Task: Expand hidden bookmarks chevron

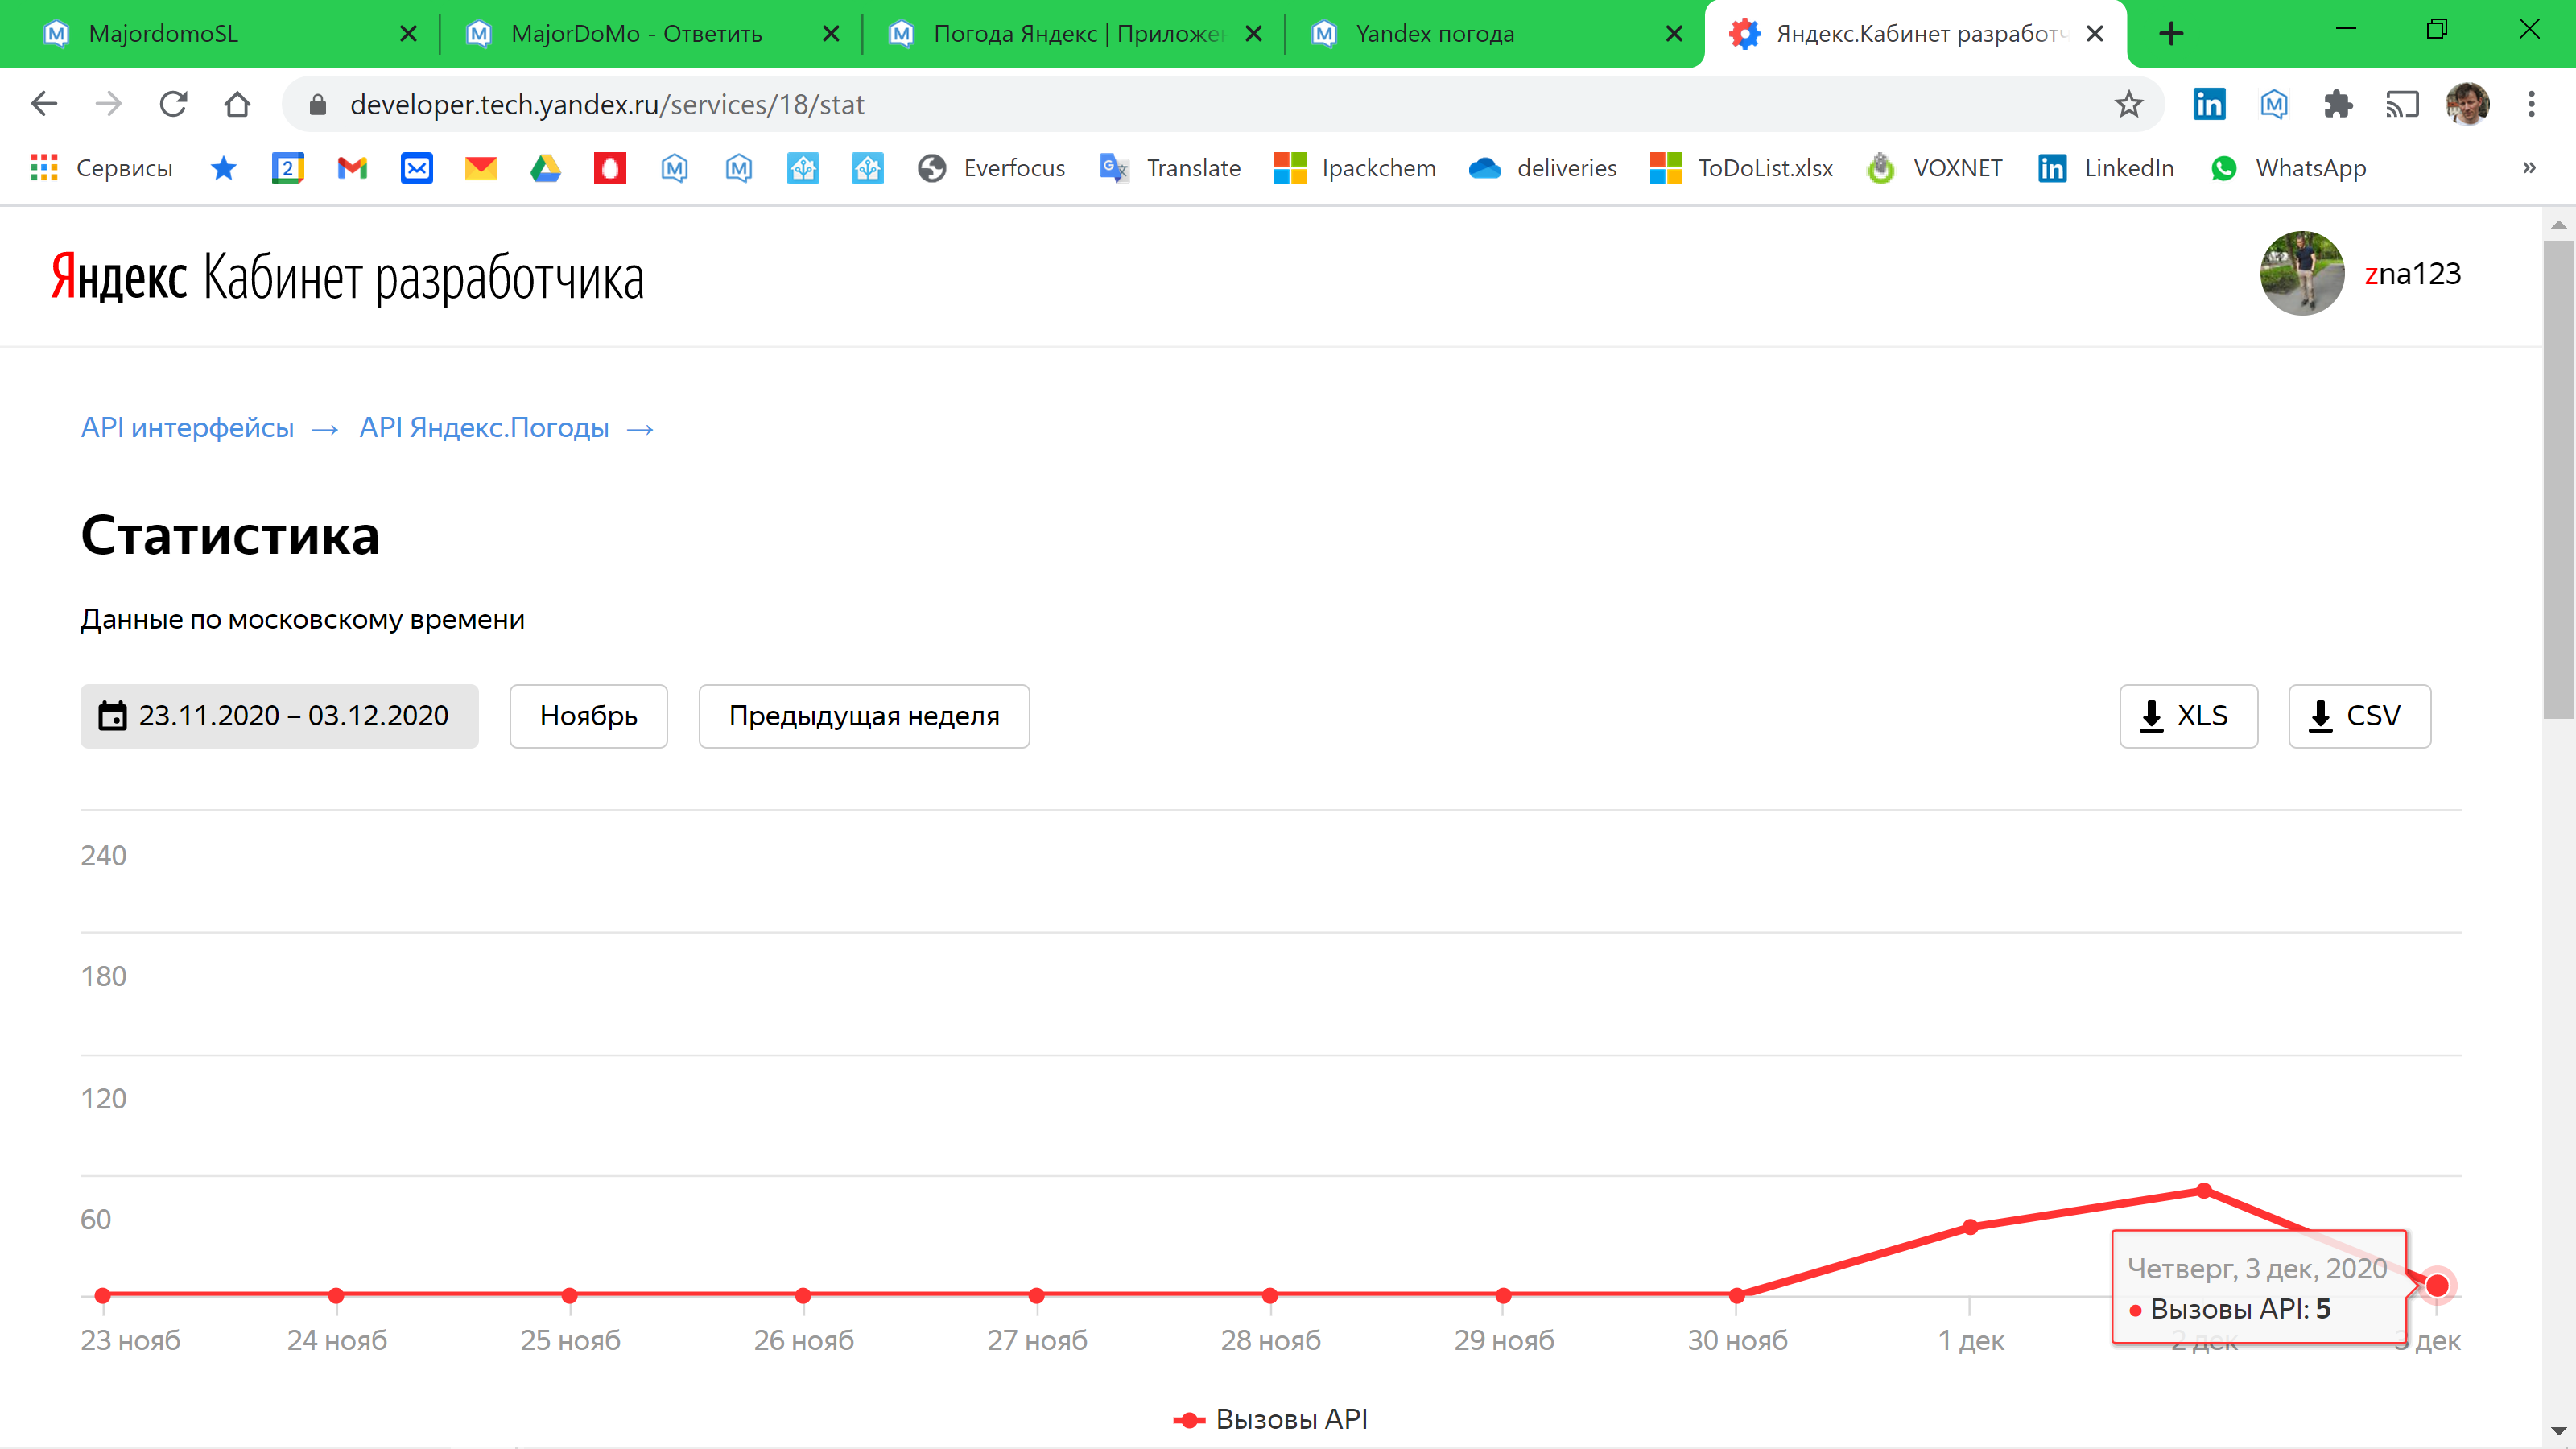Action: click(2529, 168)
